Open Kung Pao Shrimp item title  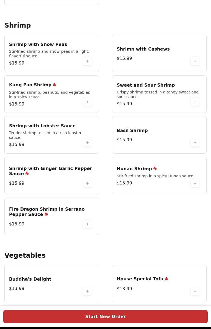tap(30, 85)
